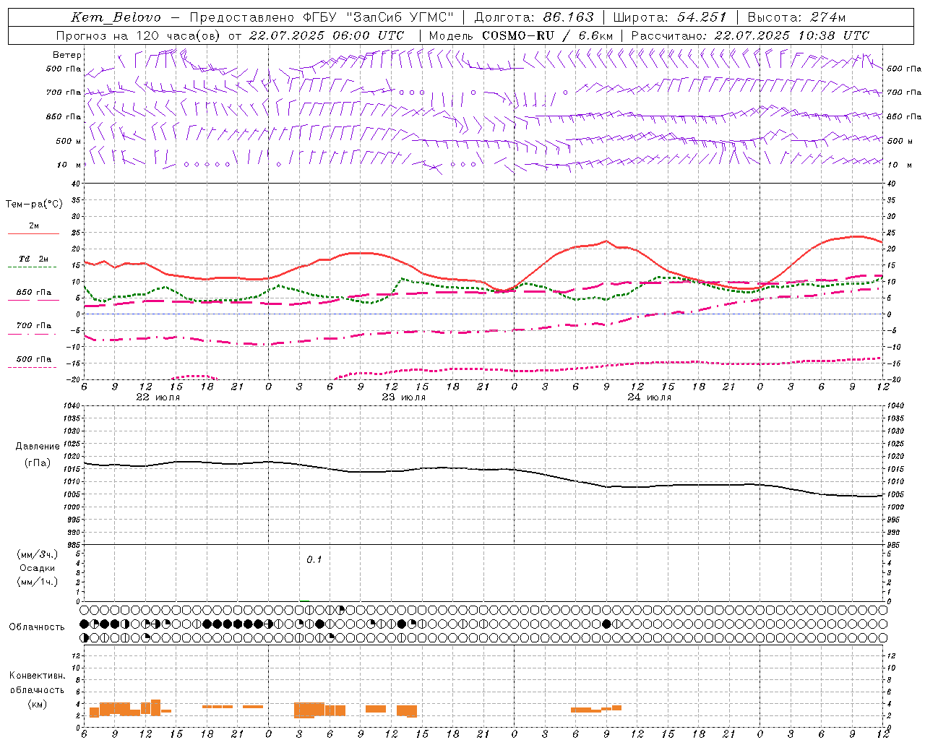This screenshot has width=925, height=740.
Task: Click the 24 июля date label
Action: 649,397
